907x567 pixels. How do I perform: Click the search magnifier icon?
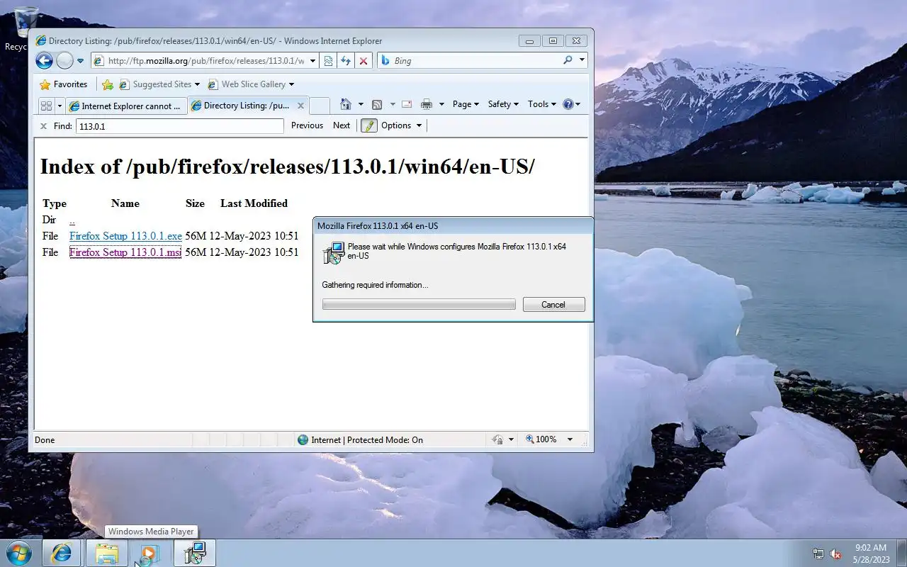pos(568,60)
